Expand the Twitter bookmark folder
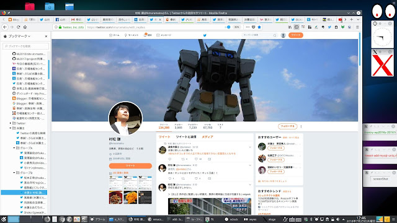Viewport: 397px width, 223px height. pos(11,123)
